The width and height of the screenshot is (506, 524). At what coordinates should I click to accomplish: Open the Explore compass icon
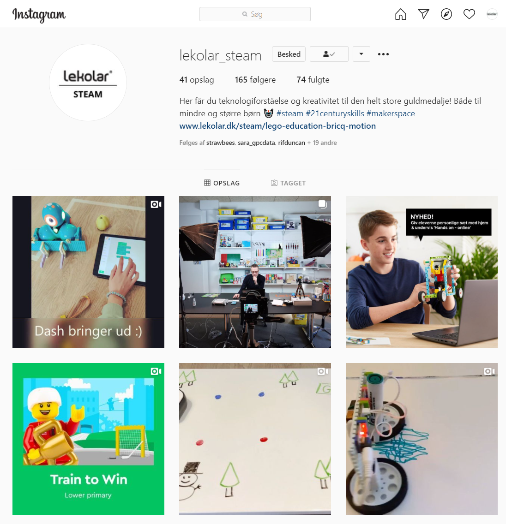(446, 14)
